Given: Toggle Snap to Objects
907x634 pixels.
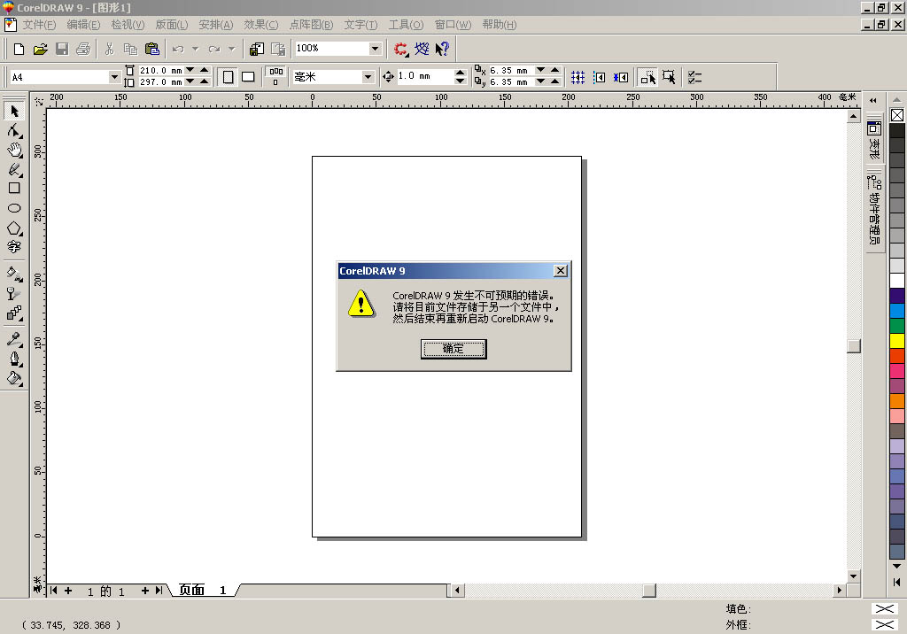Looking at the screenshot, I should coord(621,77).
